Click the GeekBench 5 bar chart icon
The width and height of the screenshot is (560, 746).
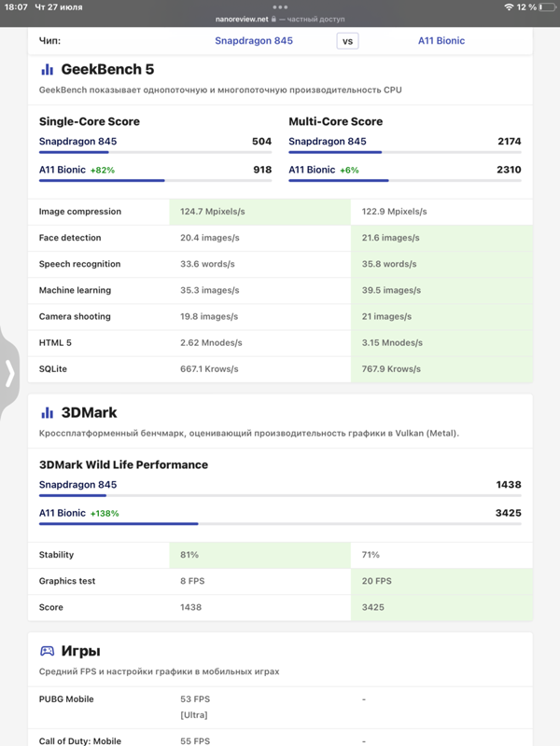click(48, 69)
